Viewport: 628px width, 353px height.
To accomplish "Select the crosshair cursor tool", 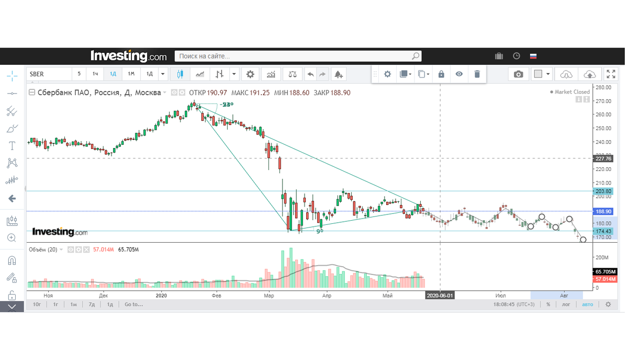I will (x=12, y=75).
